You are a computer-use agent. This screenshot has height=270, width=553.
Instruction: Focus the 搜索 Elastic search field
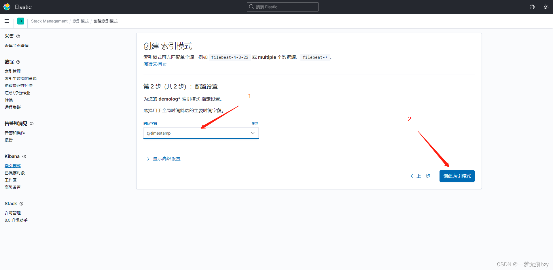coord(283,7)
